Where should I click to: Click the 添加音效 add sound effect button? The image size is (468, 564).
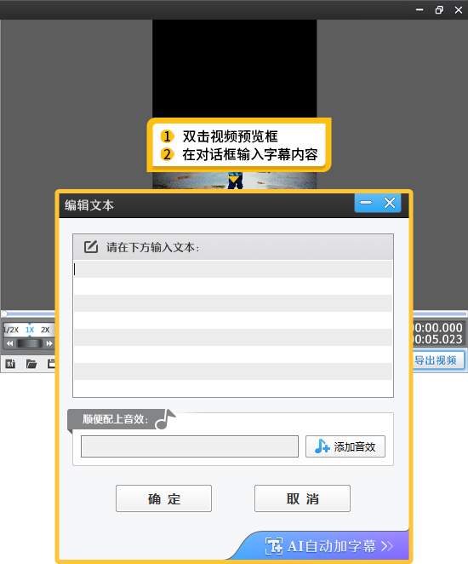coord(345,446)
